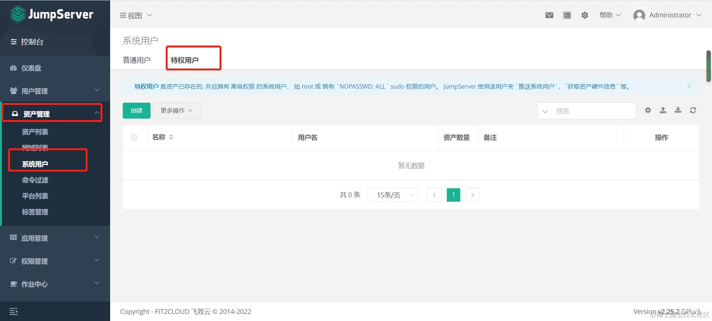
Task: Go to next page arrow
Action: (472, 195)
